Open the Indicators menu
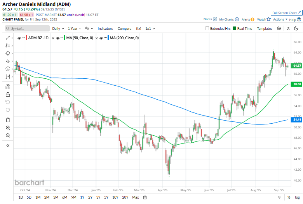Screen dimensions: 303x204 coord(105,29)
